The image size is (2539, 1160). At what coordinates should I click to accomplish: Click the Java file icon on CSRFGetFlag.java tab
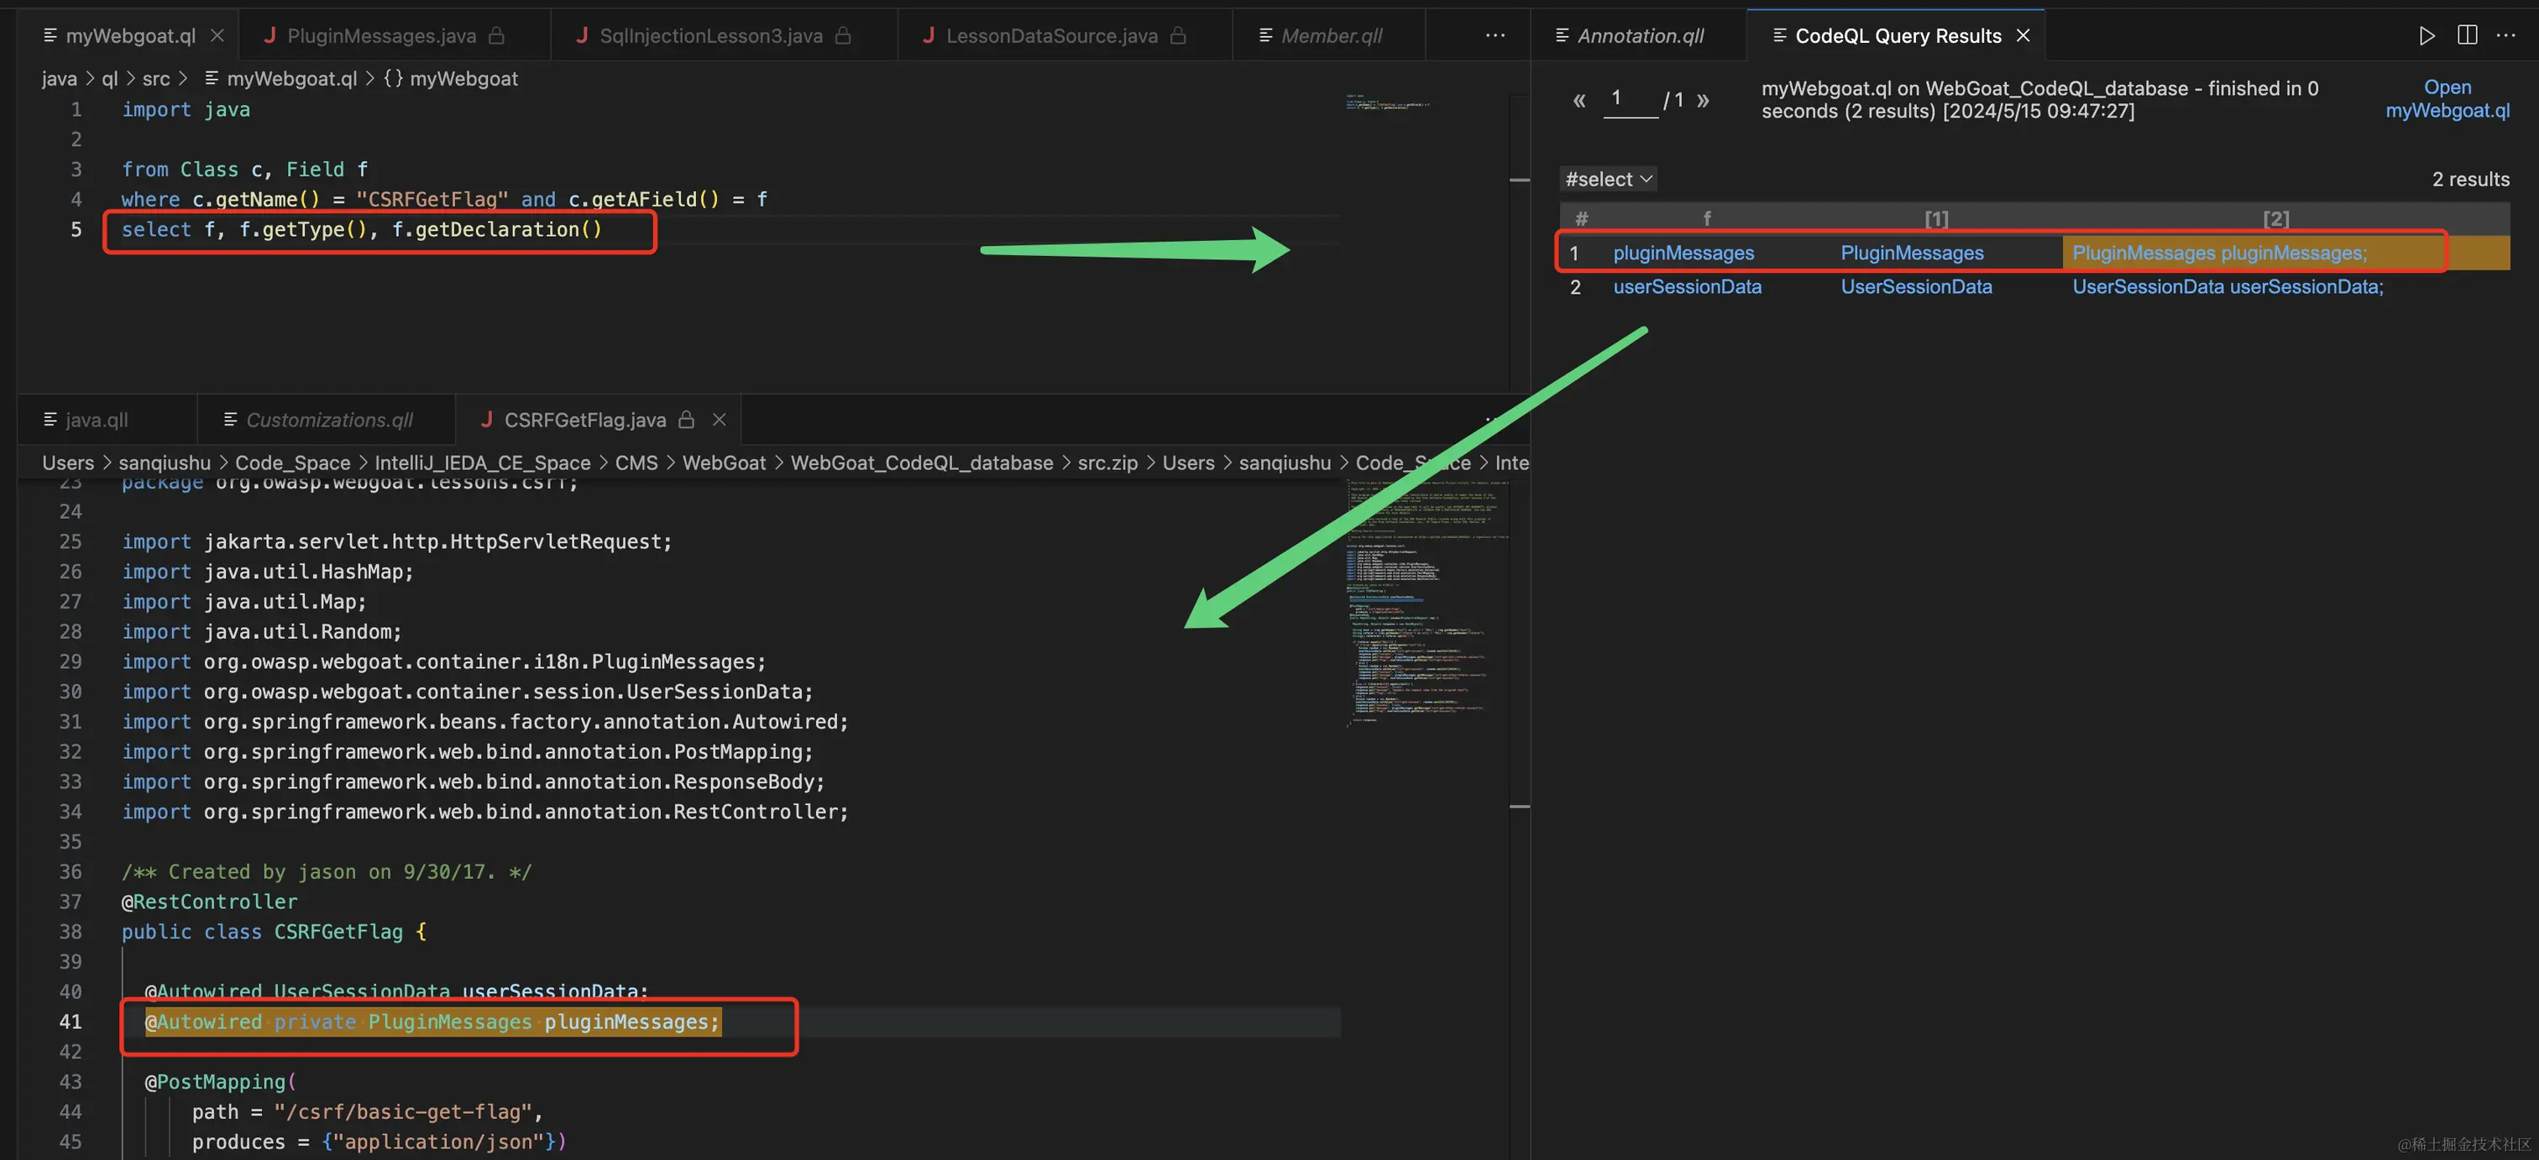click(x=486, y=420)
